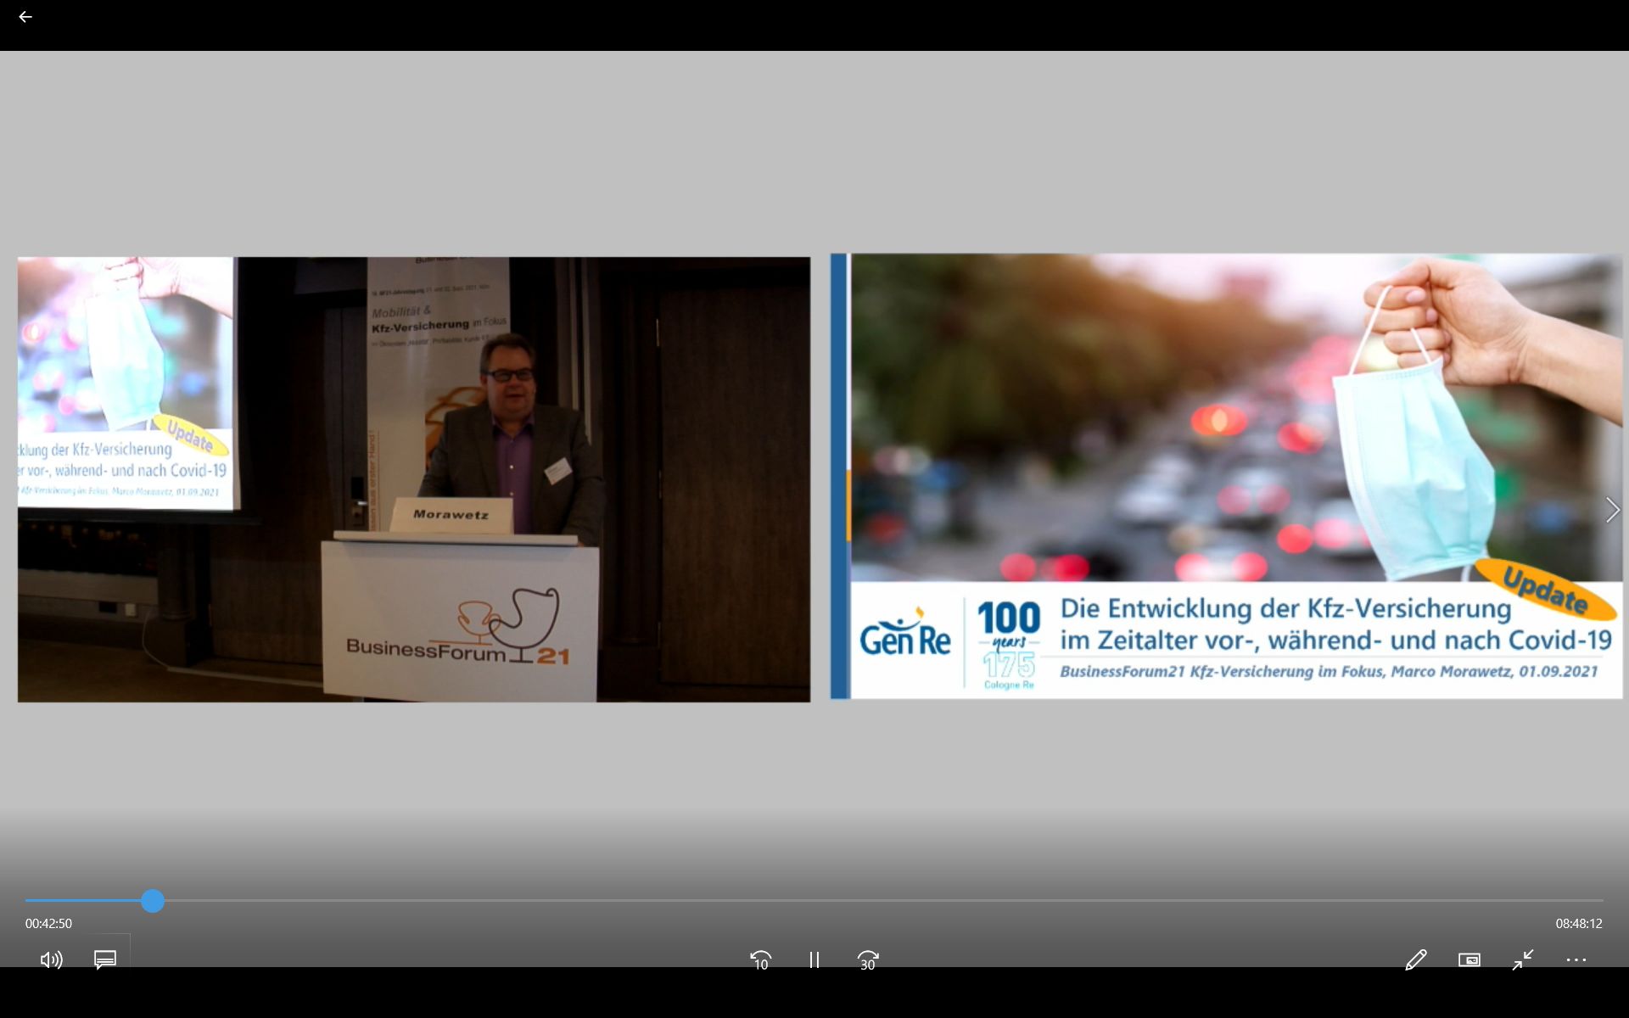Open the pencil edit tool

click(1415, 959)
